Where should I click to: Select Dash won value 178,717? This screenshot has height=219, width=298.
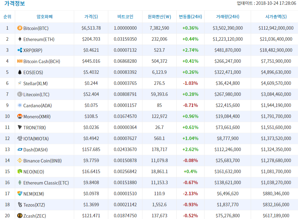point(159,149)
